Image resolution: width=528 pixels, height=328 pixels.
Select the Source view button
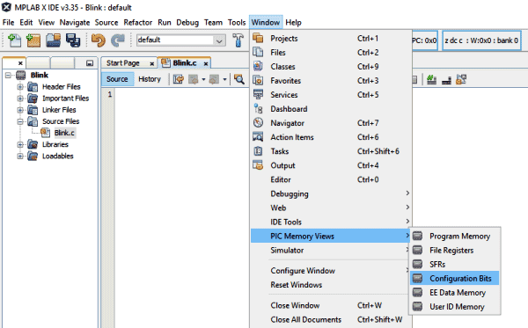[117, 79]
